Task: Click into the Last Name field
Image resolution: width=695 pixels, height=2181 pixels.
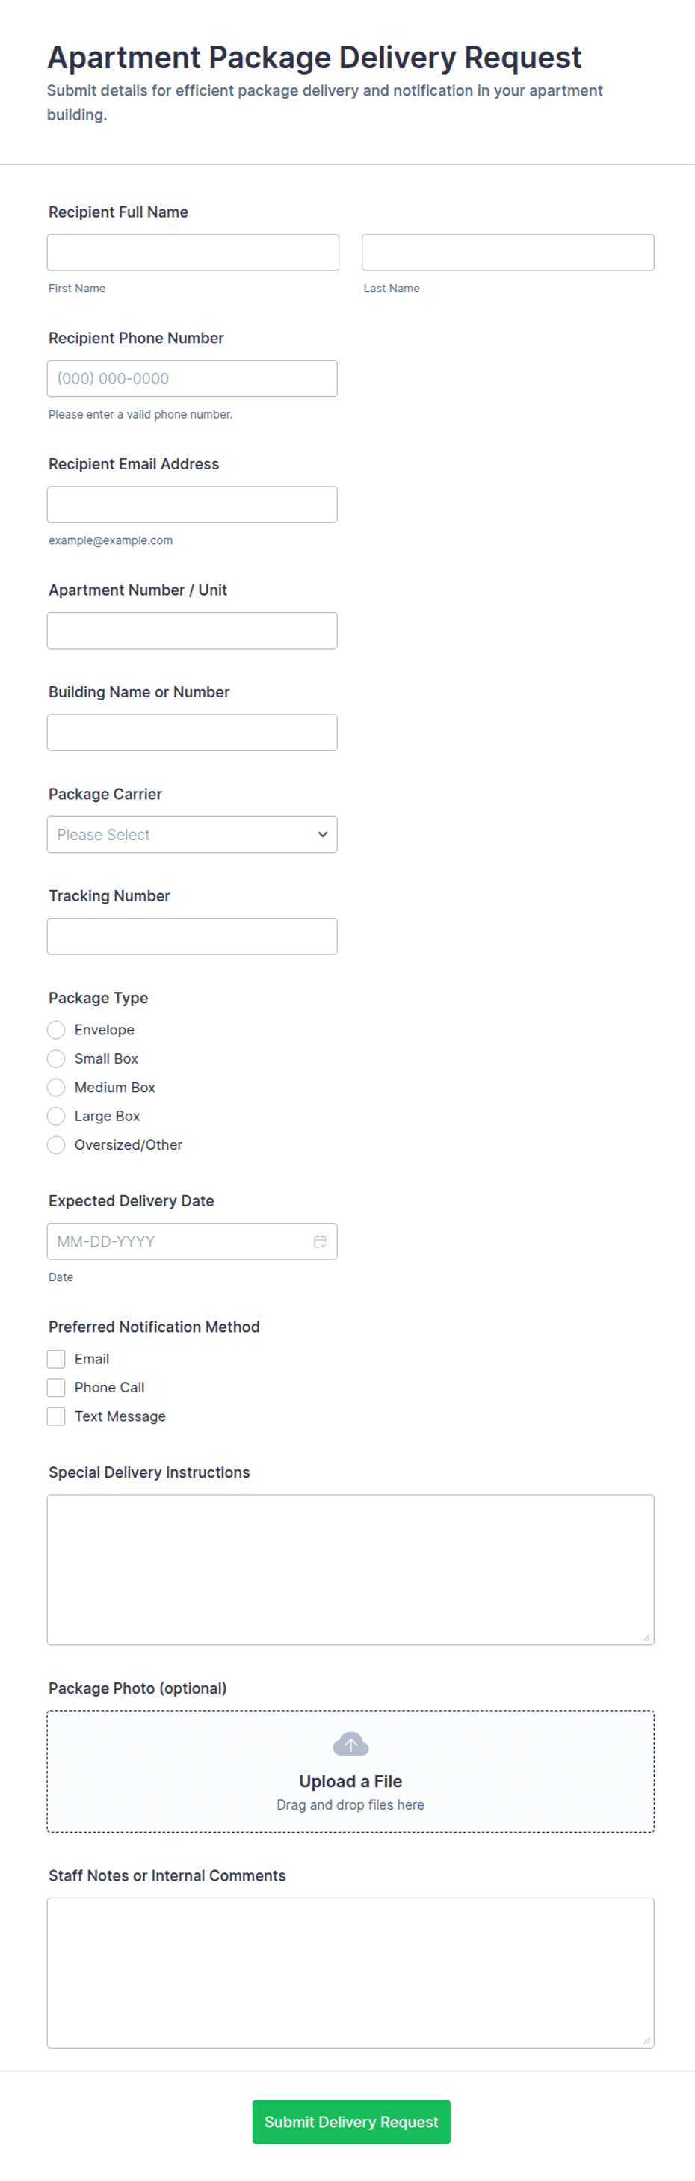Action: click(x=508, y=253)
